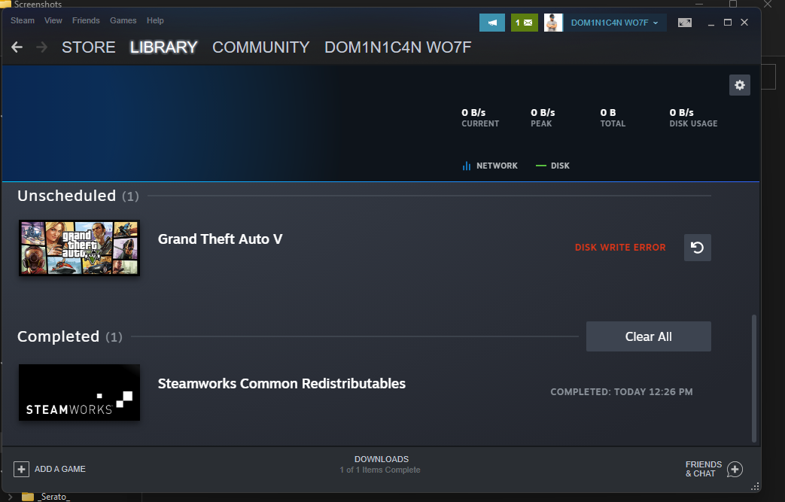Viewport: 785px width, 502px height.
Task: Open download settings gear icon
Action: pyautogui.click(x=739, y=85)
